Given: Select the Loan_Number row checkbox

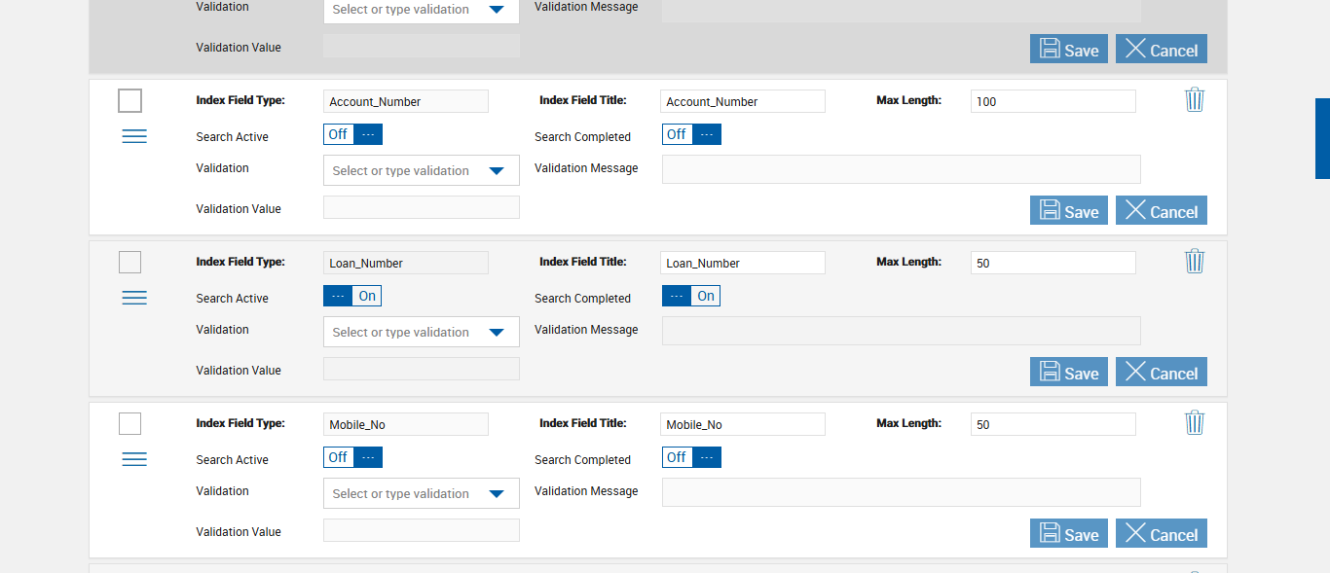Looking at the screenshot, I should (129, 263).
